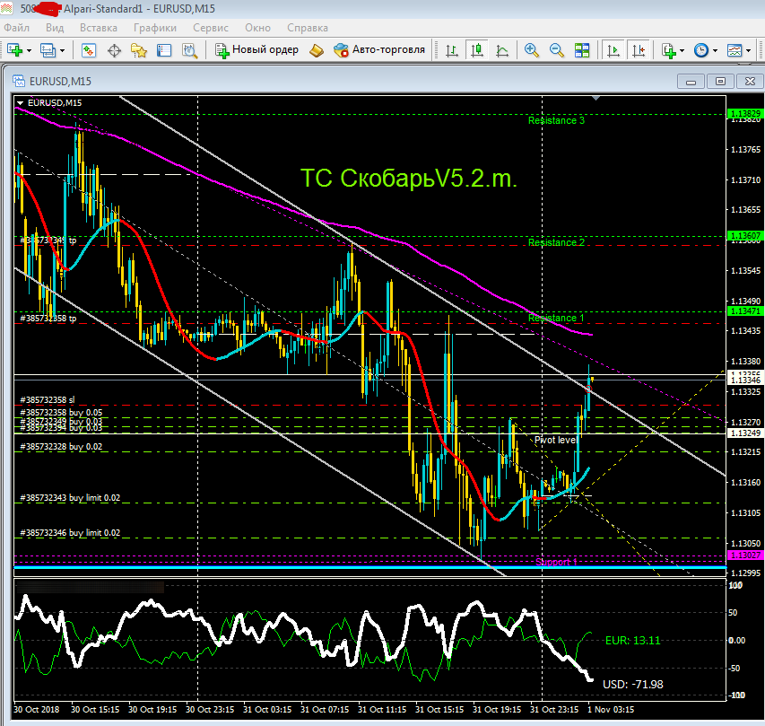The width and height of the screenshot is (765, 726).
Task: Click the EURUSD,M15 chart title triangle
Action: (x=21, y=103)
